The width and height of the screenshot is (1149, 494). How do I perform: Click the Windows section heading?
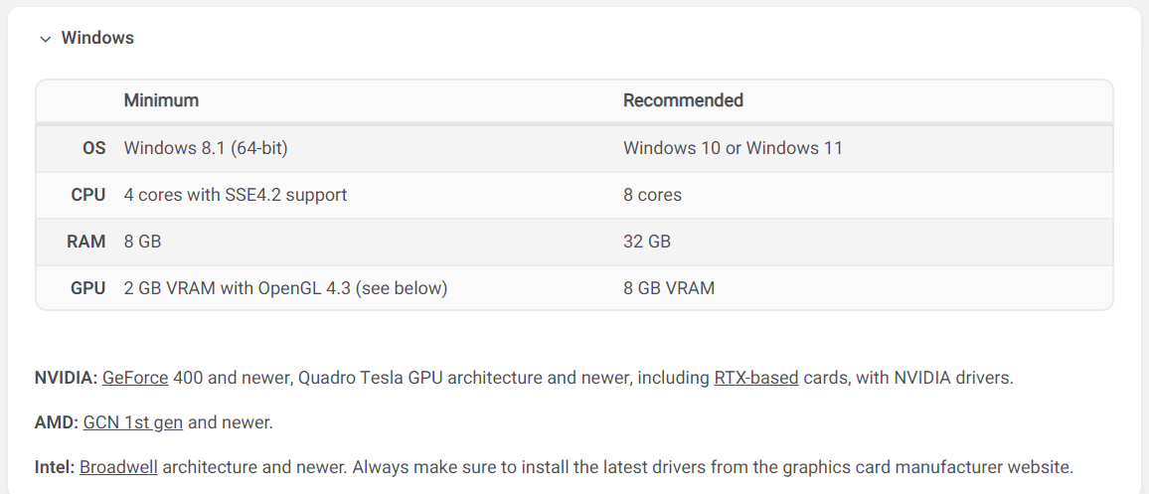97,38
